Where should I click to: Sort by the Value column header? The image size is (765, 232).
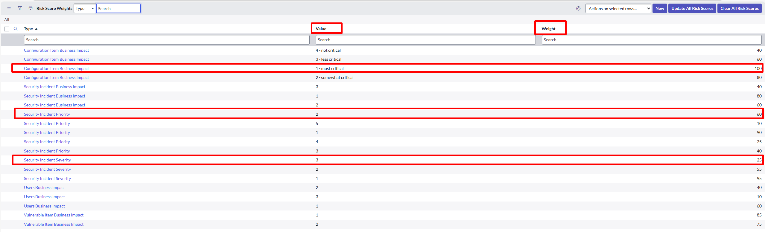pos(321,29)
